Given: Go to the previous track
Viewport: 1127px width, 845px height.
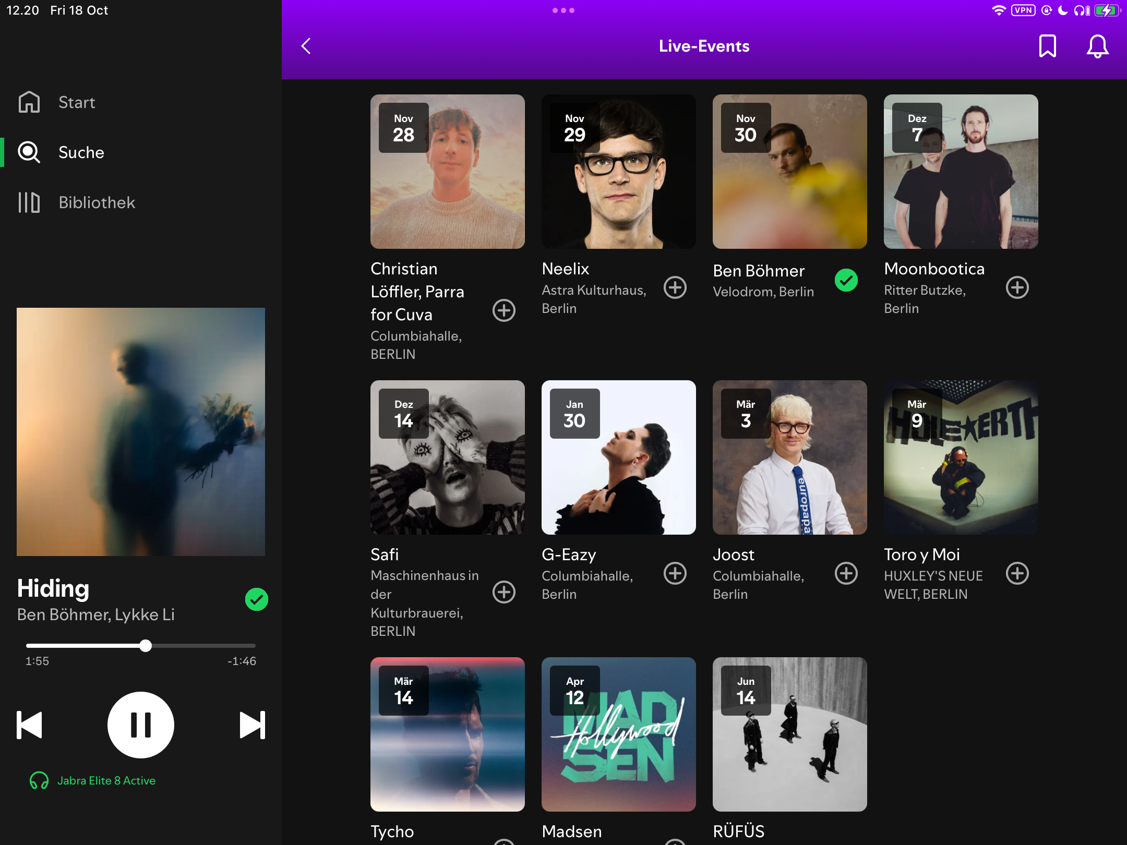Looking at the screenshot, I should [29, 725].
